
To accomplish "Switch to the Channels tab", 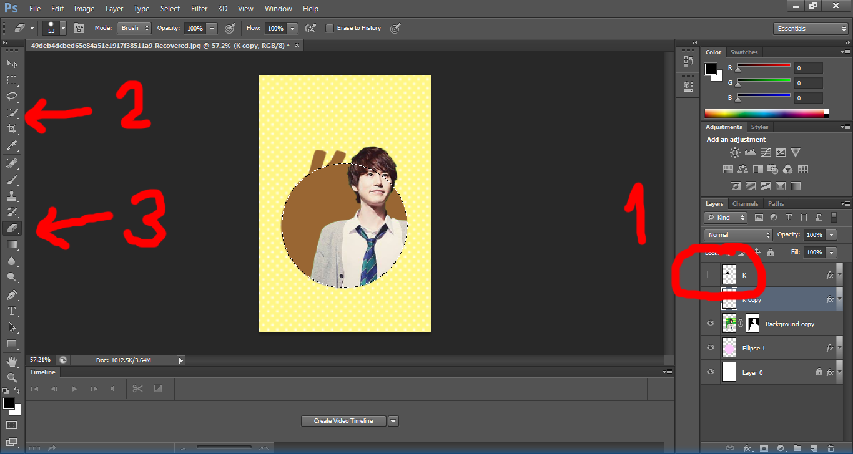I will point(745,204).
